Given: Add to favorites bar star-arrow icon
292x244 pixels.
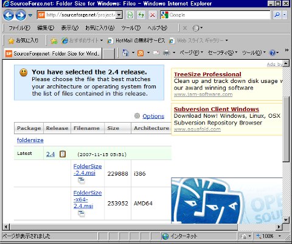Looking at the screenshot, I should click(x=54, y=41).
